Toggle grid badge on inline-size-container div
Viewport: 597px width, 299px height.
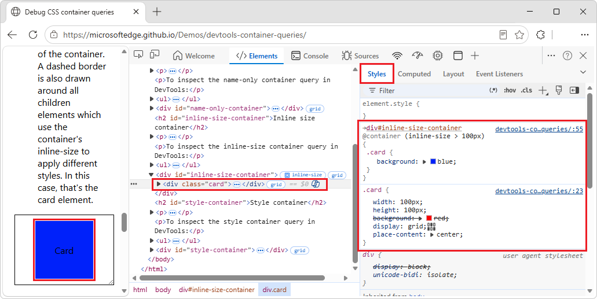click(x=337, y=175)
